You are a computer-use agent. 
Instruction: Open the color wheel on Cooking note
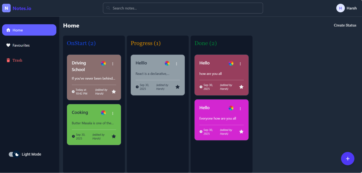[x=103, y=113]
